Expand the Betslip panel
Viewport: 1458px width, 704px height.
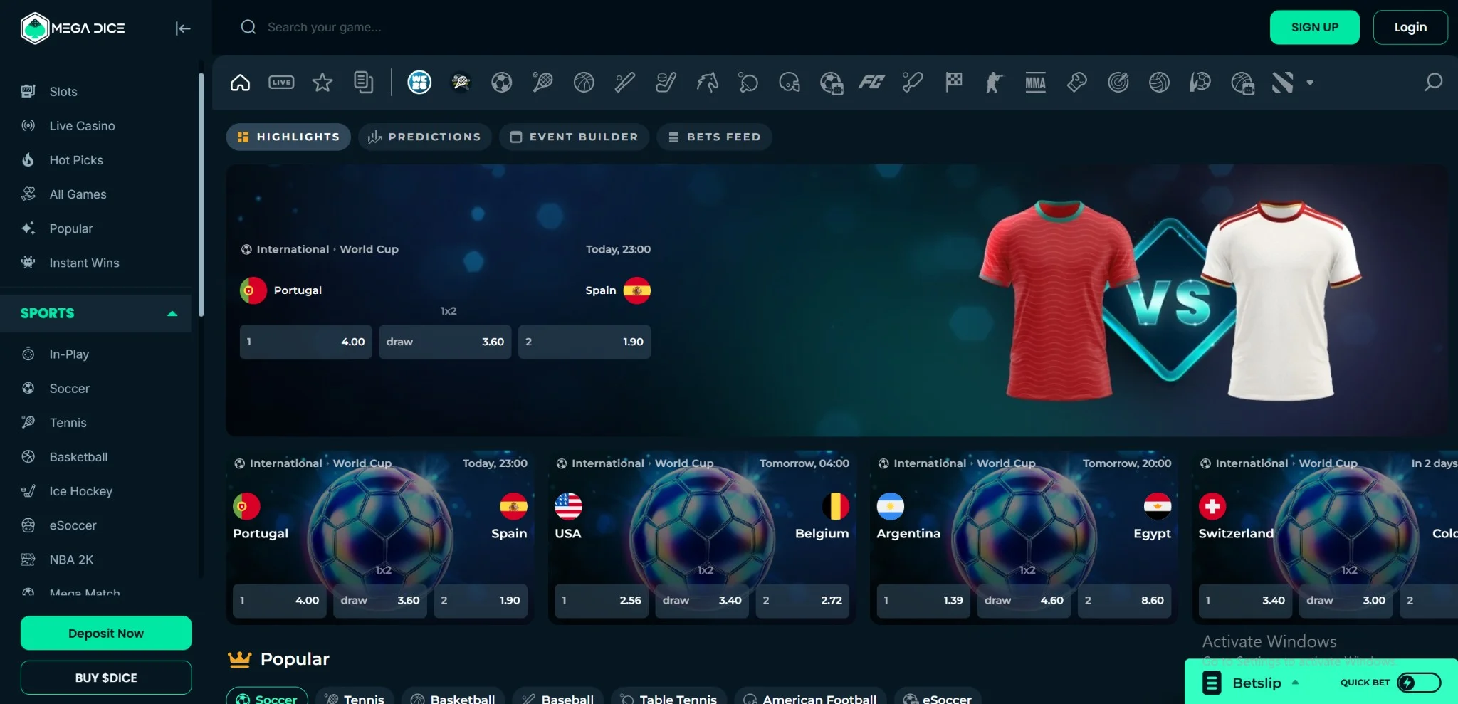tap(1257, 683)
